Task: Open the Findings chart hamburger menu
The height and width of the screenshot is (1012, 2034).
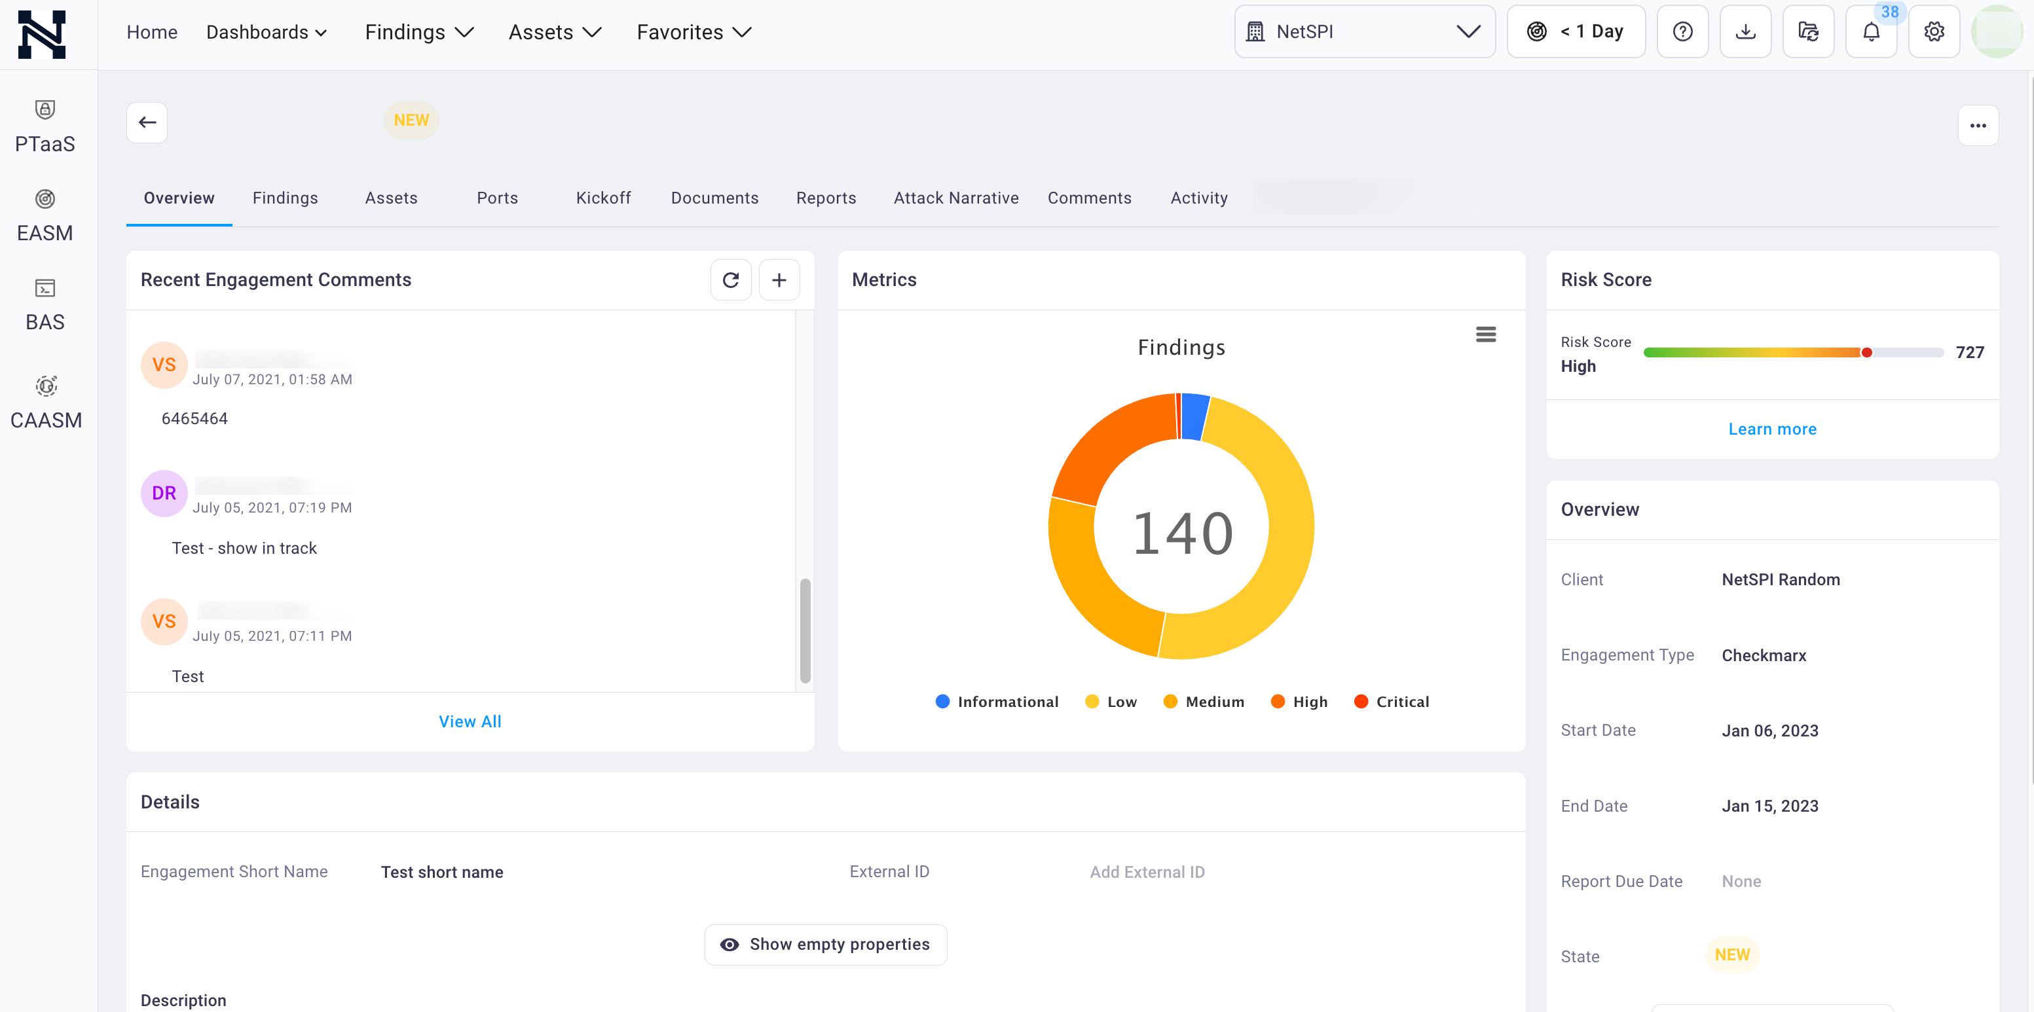Action: point(1485,334)
